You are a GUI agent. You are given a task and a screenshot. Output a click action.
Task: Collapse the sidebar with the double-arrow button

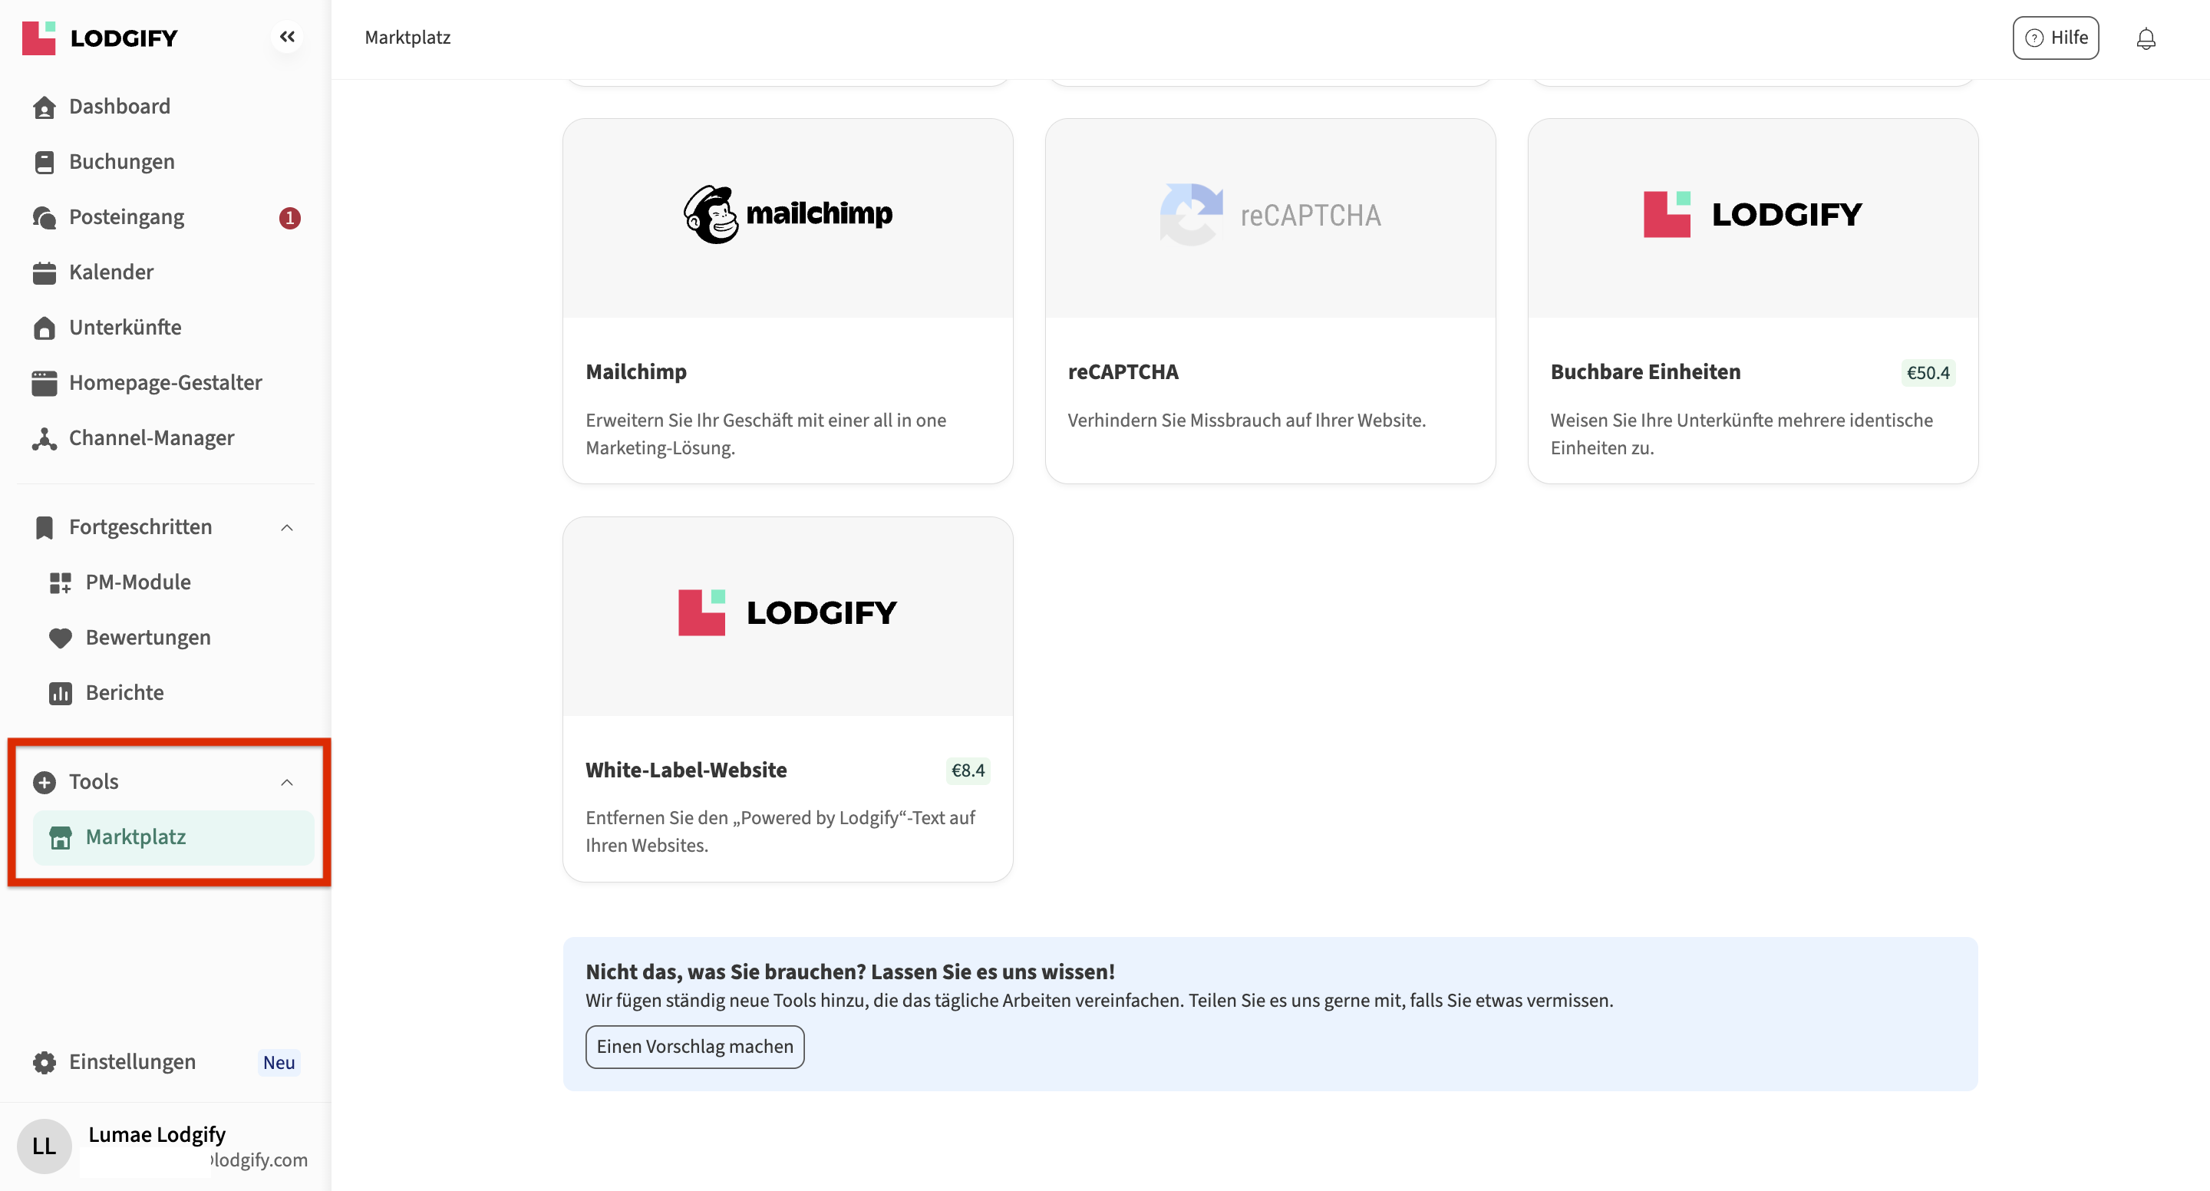point(288,36)
